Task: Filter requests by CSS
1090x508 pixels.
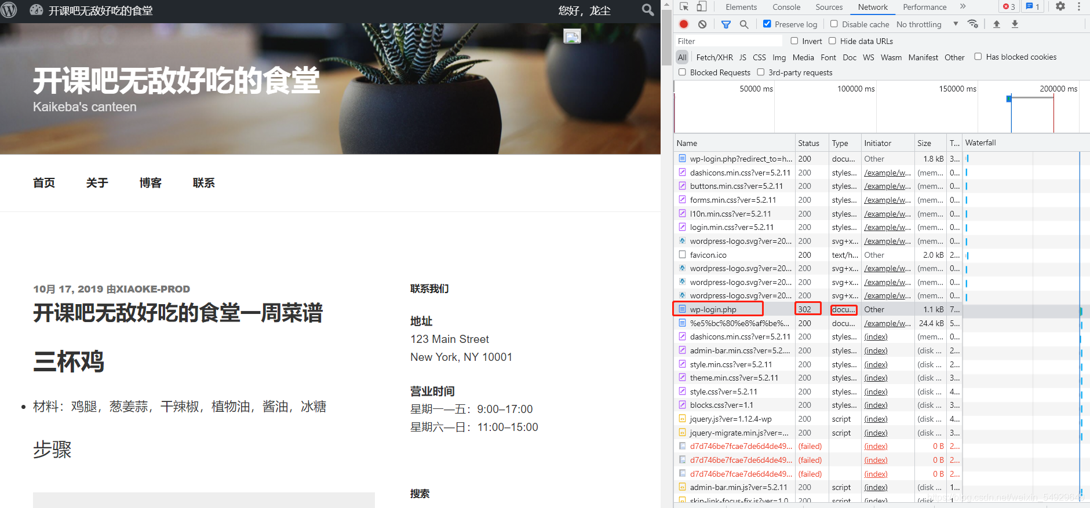Action: click(759, 57)
